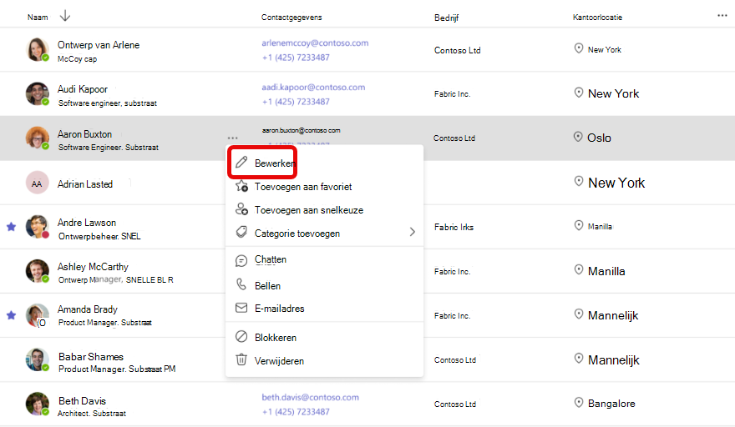Unfavorite Andre Lawson via star icon
This screenshot has width=735, height=427.
tap(11, 227)
